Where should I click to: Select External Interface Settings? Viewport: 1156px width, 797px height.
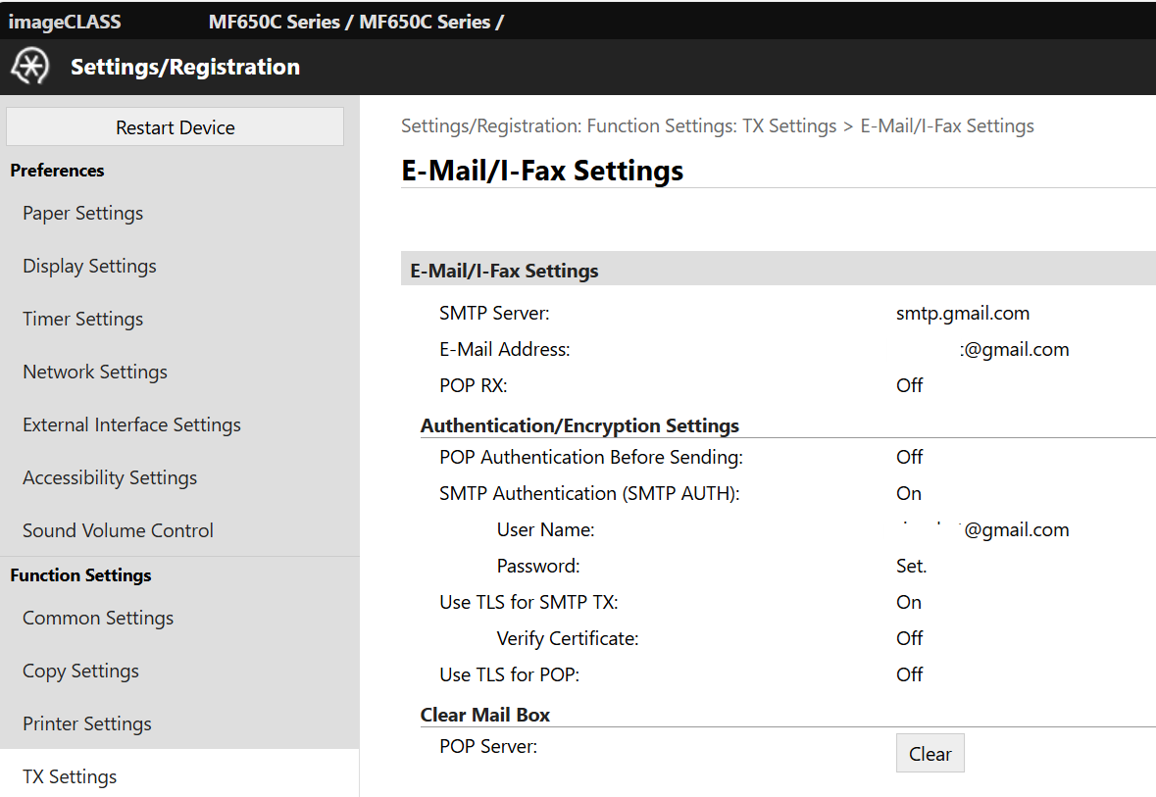coord(131,425)
